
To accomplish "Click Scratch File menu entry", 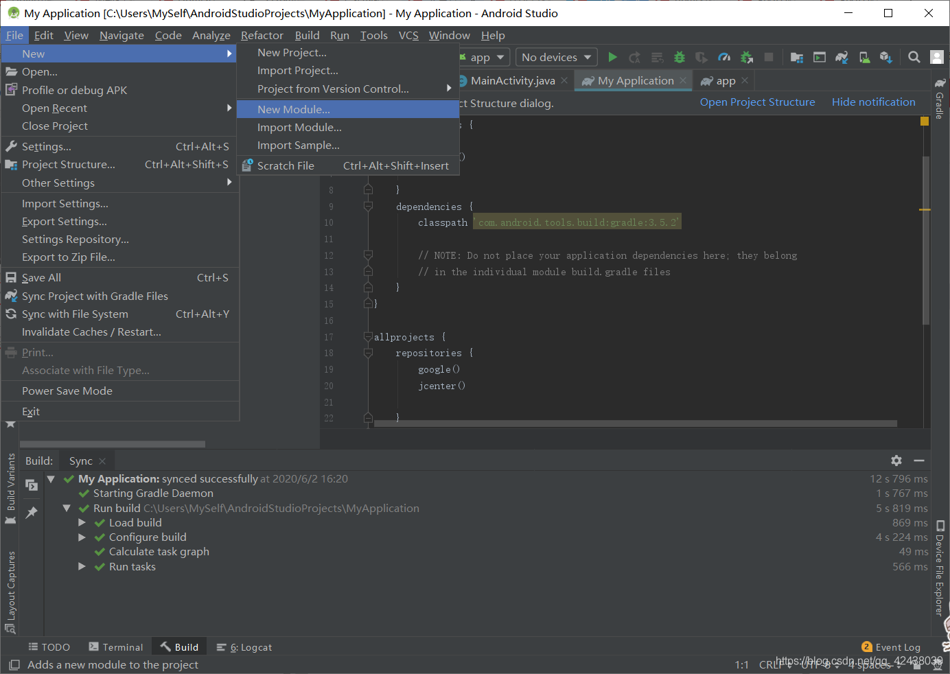I will 347,166.
